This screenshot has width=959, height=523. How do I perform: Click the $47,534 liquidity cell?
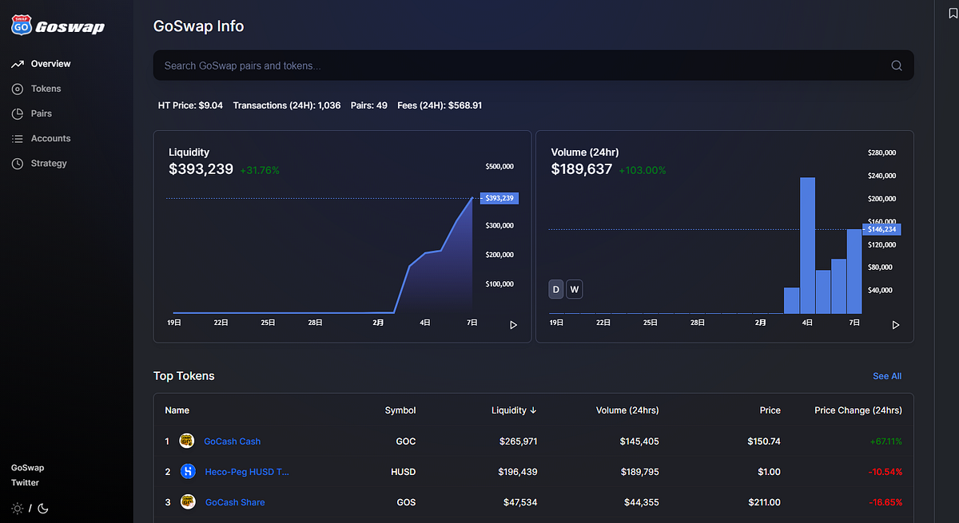[521, 502]
